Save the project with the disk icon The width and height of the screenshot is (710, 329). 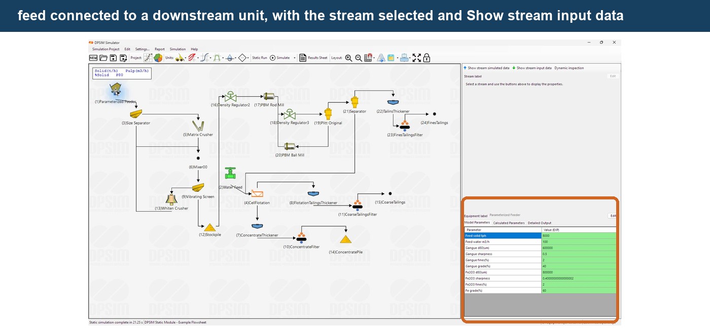point(114,58)
